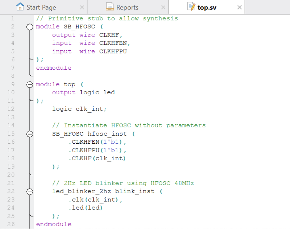Collapse the module top code block
290x229 pixels.
pyautogui.click(x=30, y=84)
